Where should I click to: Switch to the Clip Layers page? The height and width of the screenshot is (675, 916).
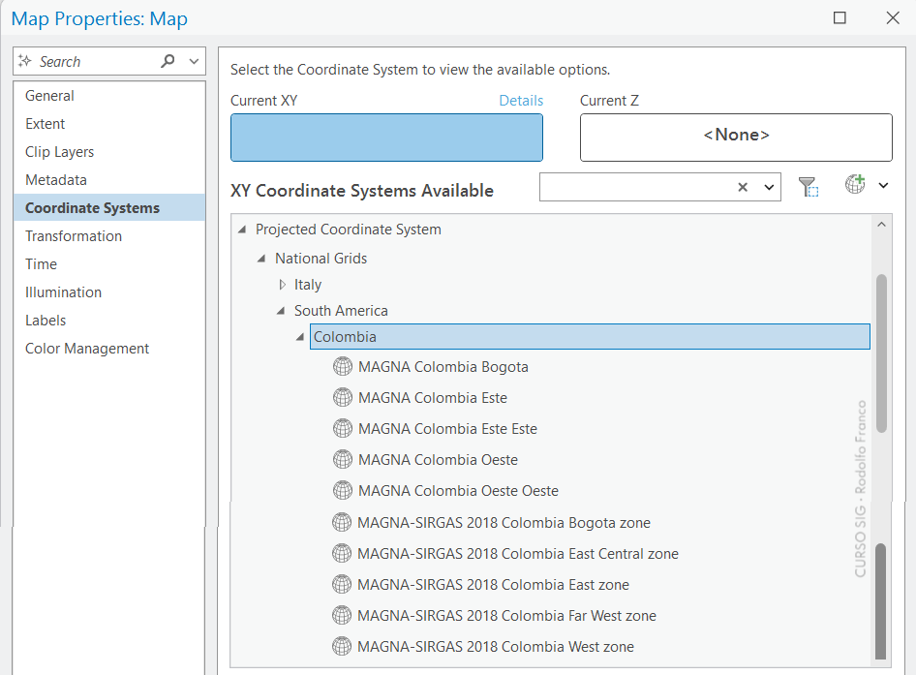point(59,152)
